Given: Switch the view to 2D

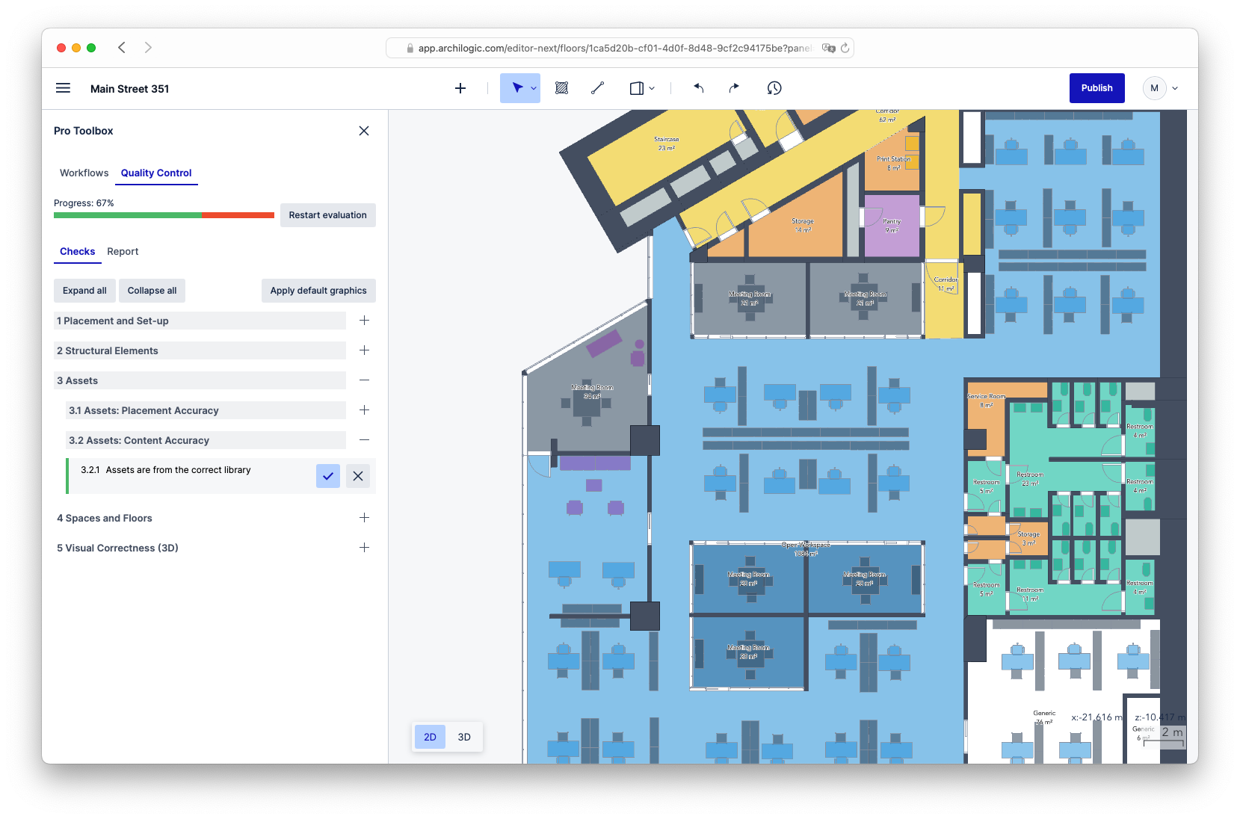Looking at the screenshot, I should coord(431,737).
